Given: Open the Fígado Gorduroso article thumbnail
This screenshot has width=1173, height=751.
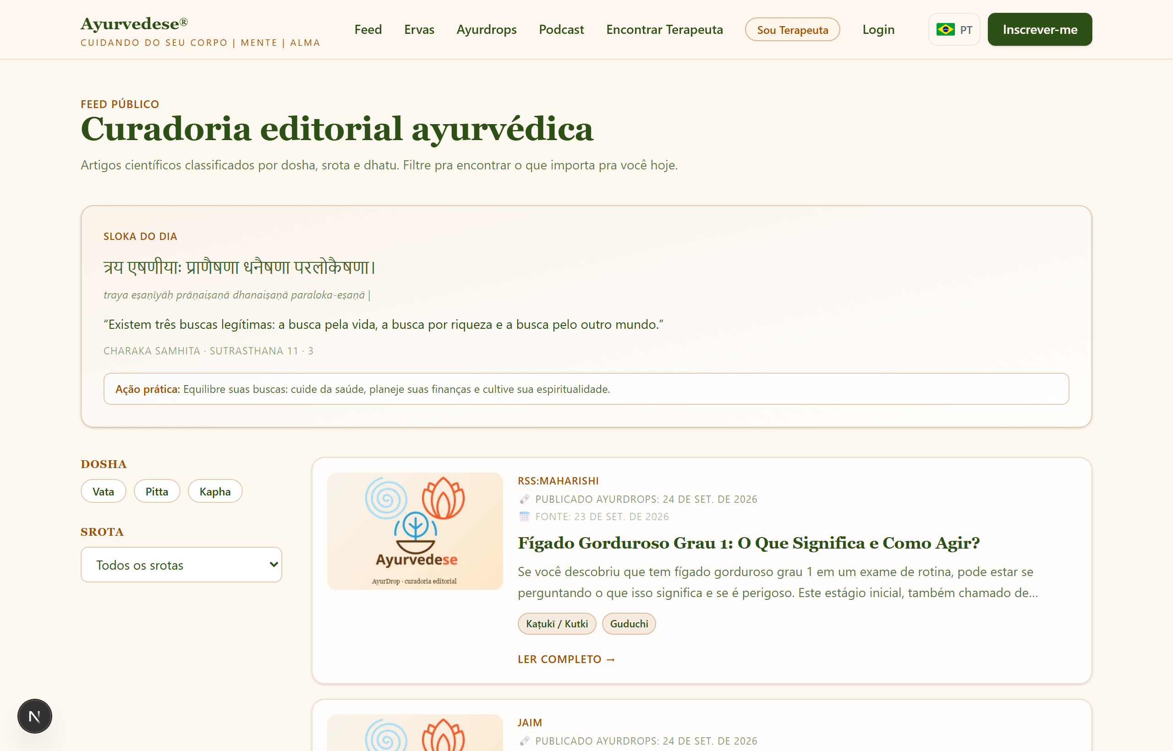Looking at the screenshot, I should click(x=415, y=531).
